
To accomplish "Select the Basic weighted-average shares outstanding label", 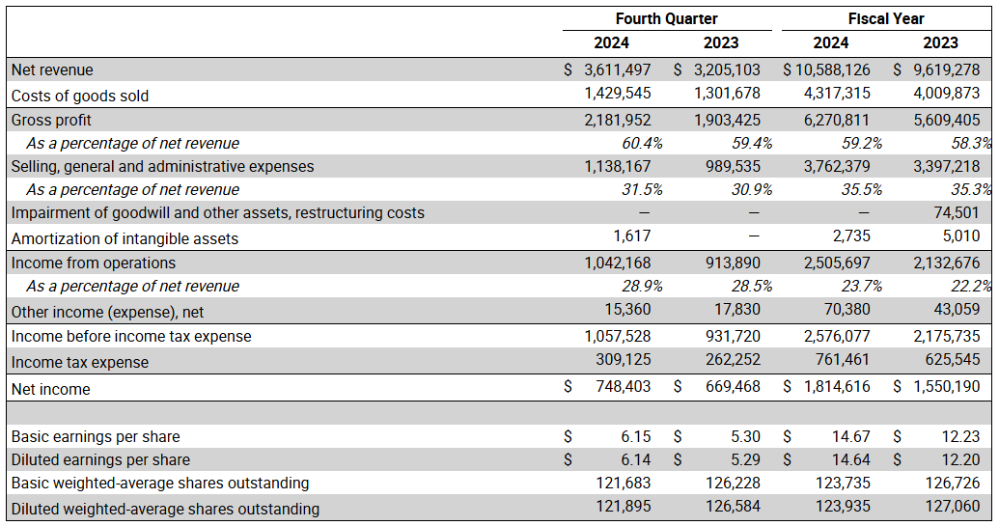I will [x=160, y=483].
